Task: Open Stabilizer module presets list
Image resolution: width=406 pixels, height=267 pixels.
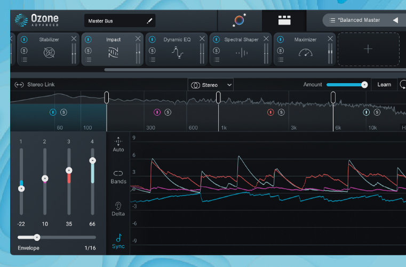Action: click(x=24, y=60)
